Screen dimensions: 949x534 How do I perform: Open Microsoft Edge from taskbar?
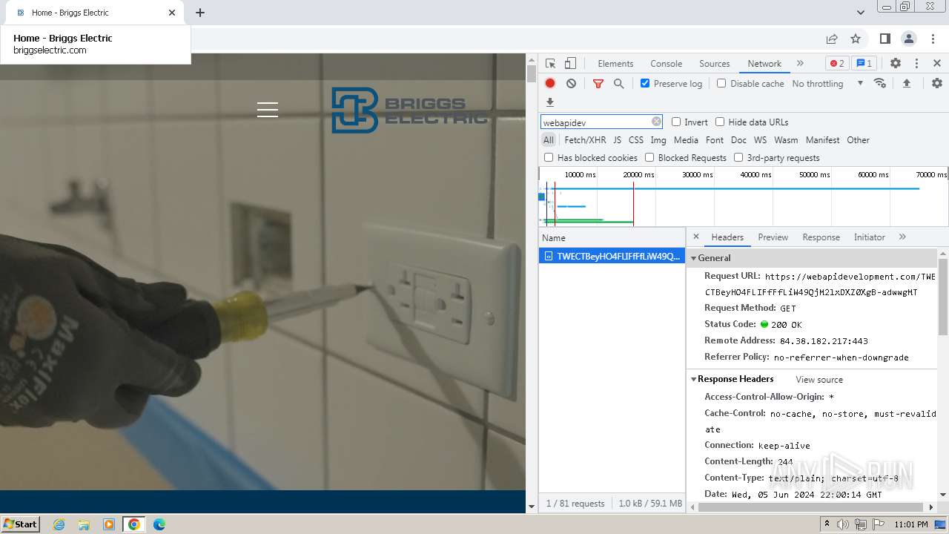click(x=159, y=524)
